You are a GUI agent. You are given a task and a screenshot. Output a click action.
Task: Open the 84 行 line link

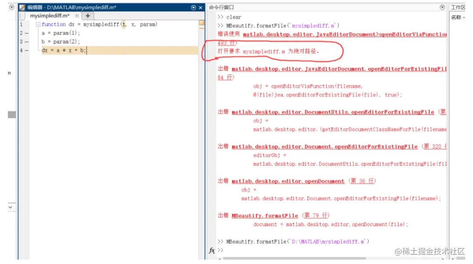pos(225,77)
